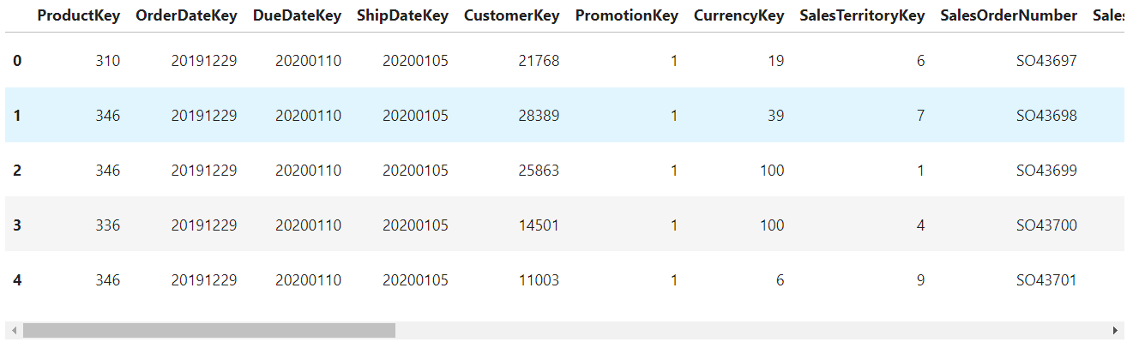Click the OrderDateKey column header
Viewport: 1133px width, 348px height.
coord(186,15)
